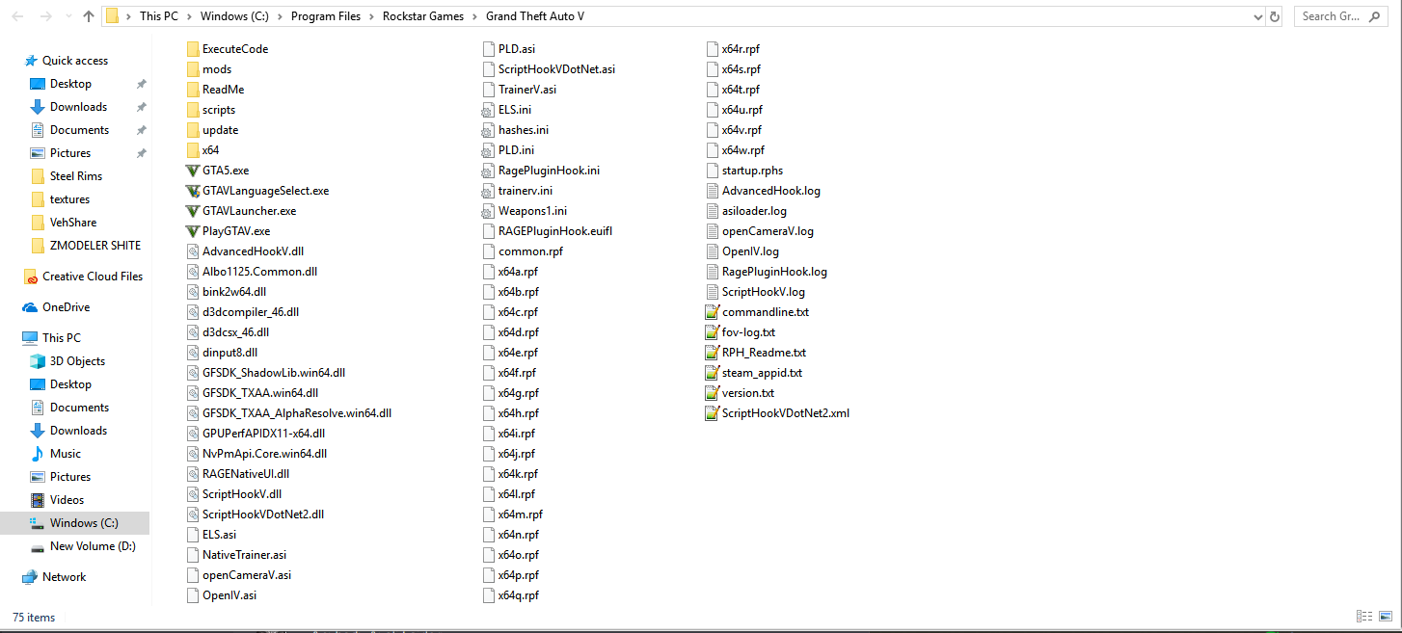Click the Search box field

pyautogui.click(x=1342, y=16)
